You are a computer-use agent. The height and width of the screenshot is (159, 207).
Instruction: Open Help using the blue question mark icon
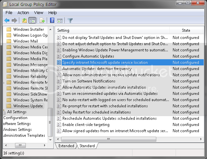[x=52, y=21]
